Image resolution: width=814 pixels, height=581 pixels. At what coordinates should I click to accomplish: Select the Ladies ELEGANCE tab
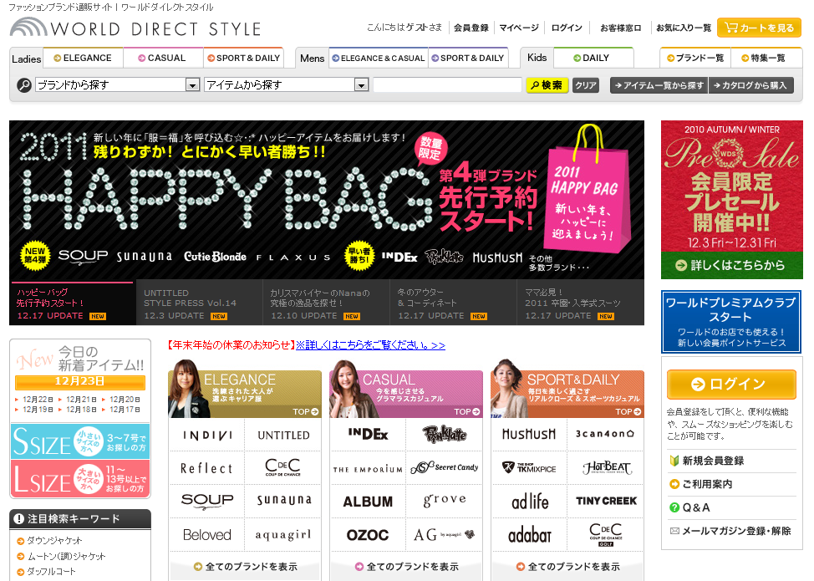click(x=84, y=58)
